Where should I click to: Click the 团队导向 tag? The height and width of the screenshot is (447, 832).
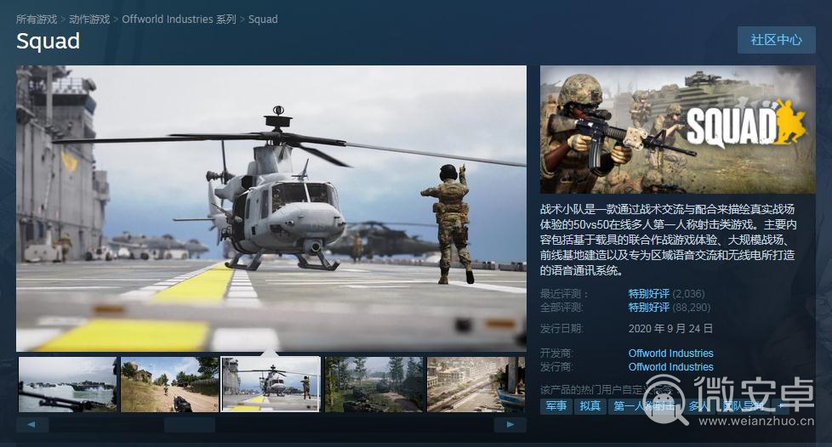tap(743, 406)
